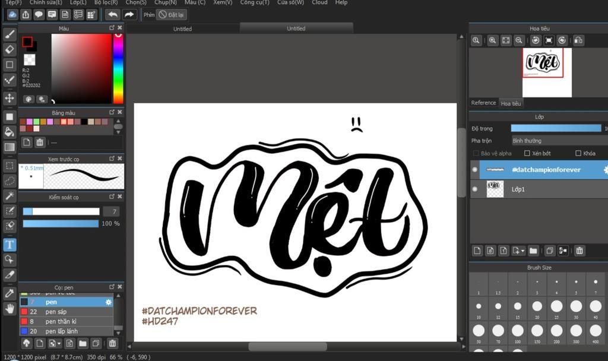
Task: Undock the Màu color panel
Action: pos(112,27)
